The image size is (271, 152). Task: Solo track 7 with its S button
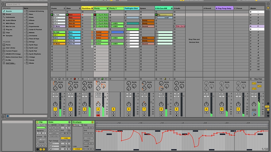(x=144, y=113)
